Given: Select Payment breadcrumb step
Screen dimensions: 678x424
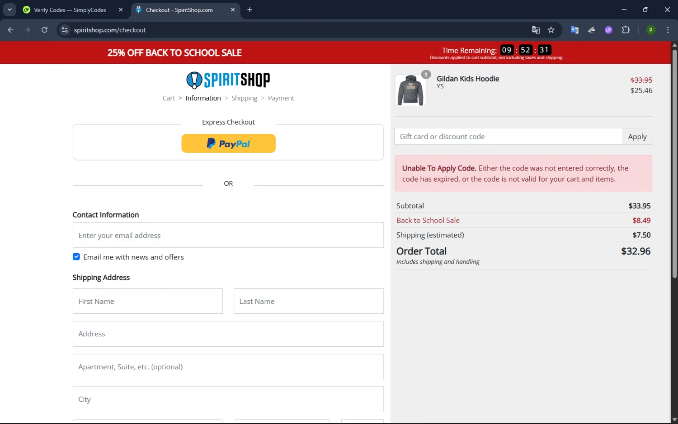Looking at the screenshot, I should [281, 98].
